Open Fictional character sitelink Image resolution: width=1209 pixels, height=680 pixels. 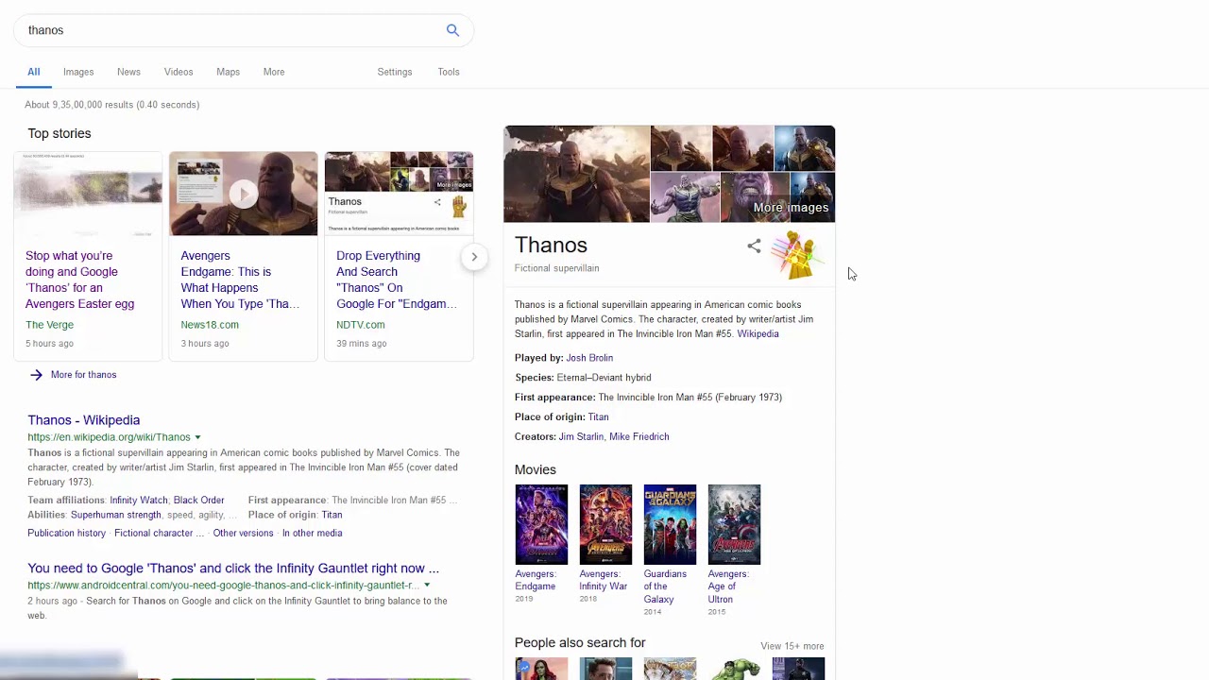(159, 533)
